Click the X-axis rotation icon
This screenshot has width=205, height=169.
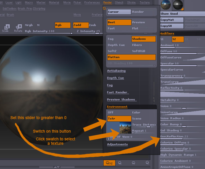(x=120, y=163)
